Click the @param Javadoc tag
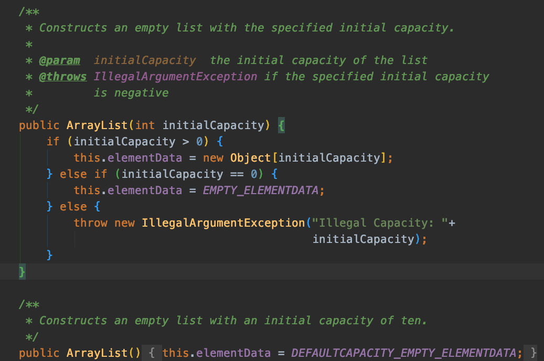The height and width of the screenshot is (361, 544). pyautogui.click(x=60, y=60)
